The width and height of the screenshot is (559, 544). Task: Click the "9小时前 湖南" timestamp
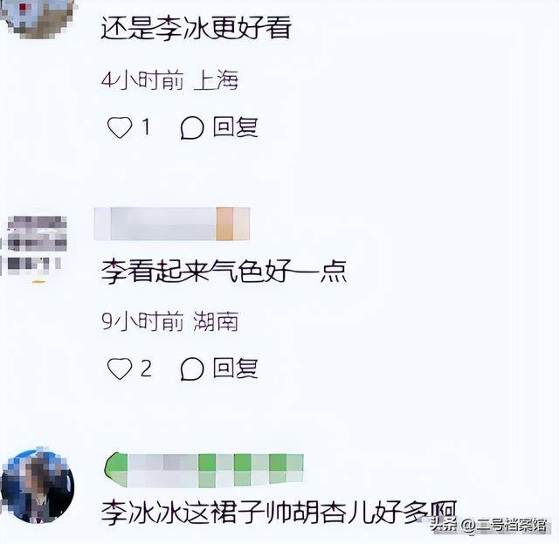[169, 321]
